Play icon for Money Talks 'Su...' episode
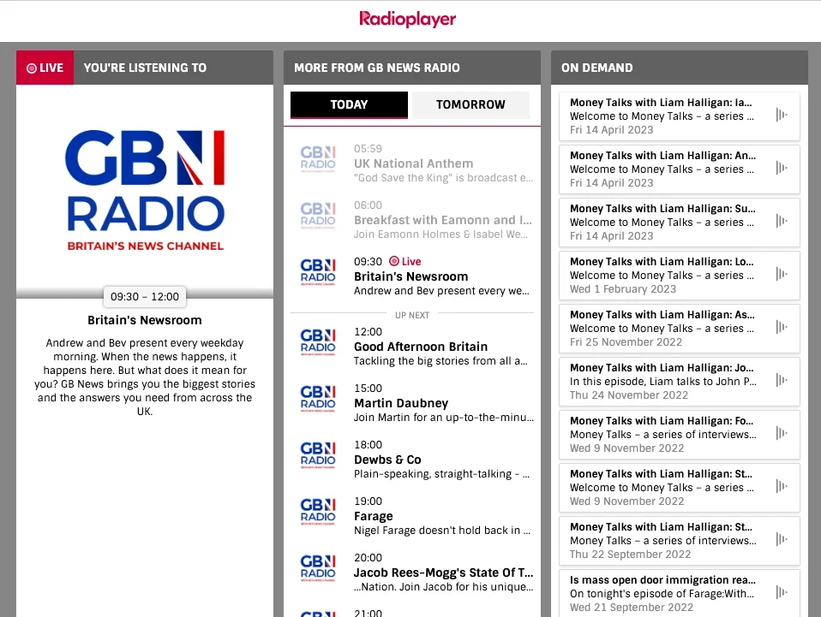 coord(782,221)
